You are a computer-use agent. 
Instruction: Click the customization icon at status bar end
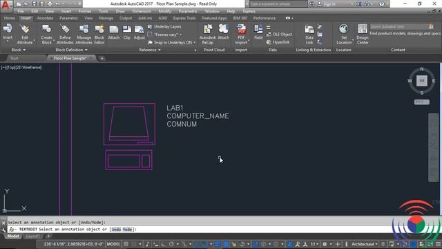[439, 244]
